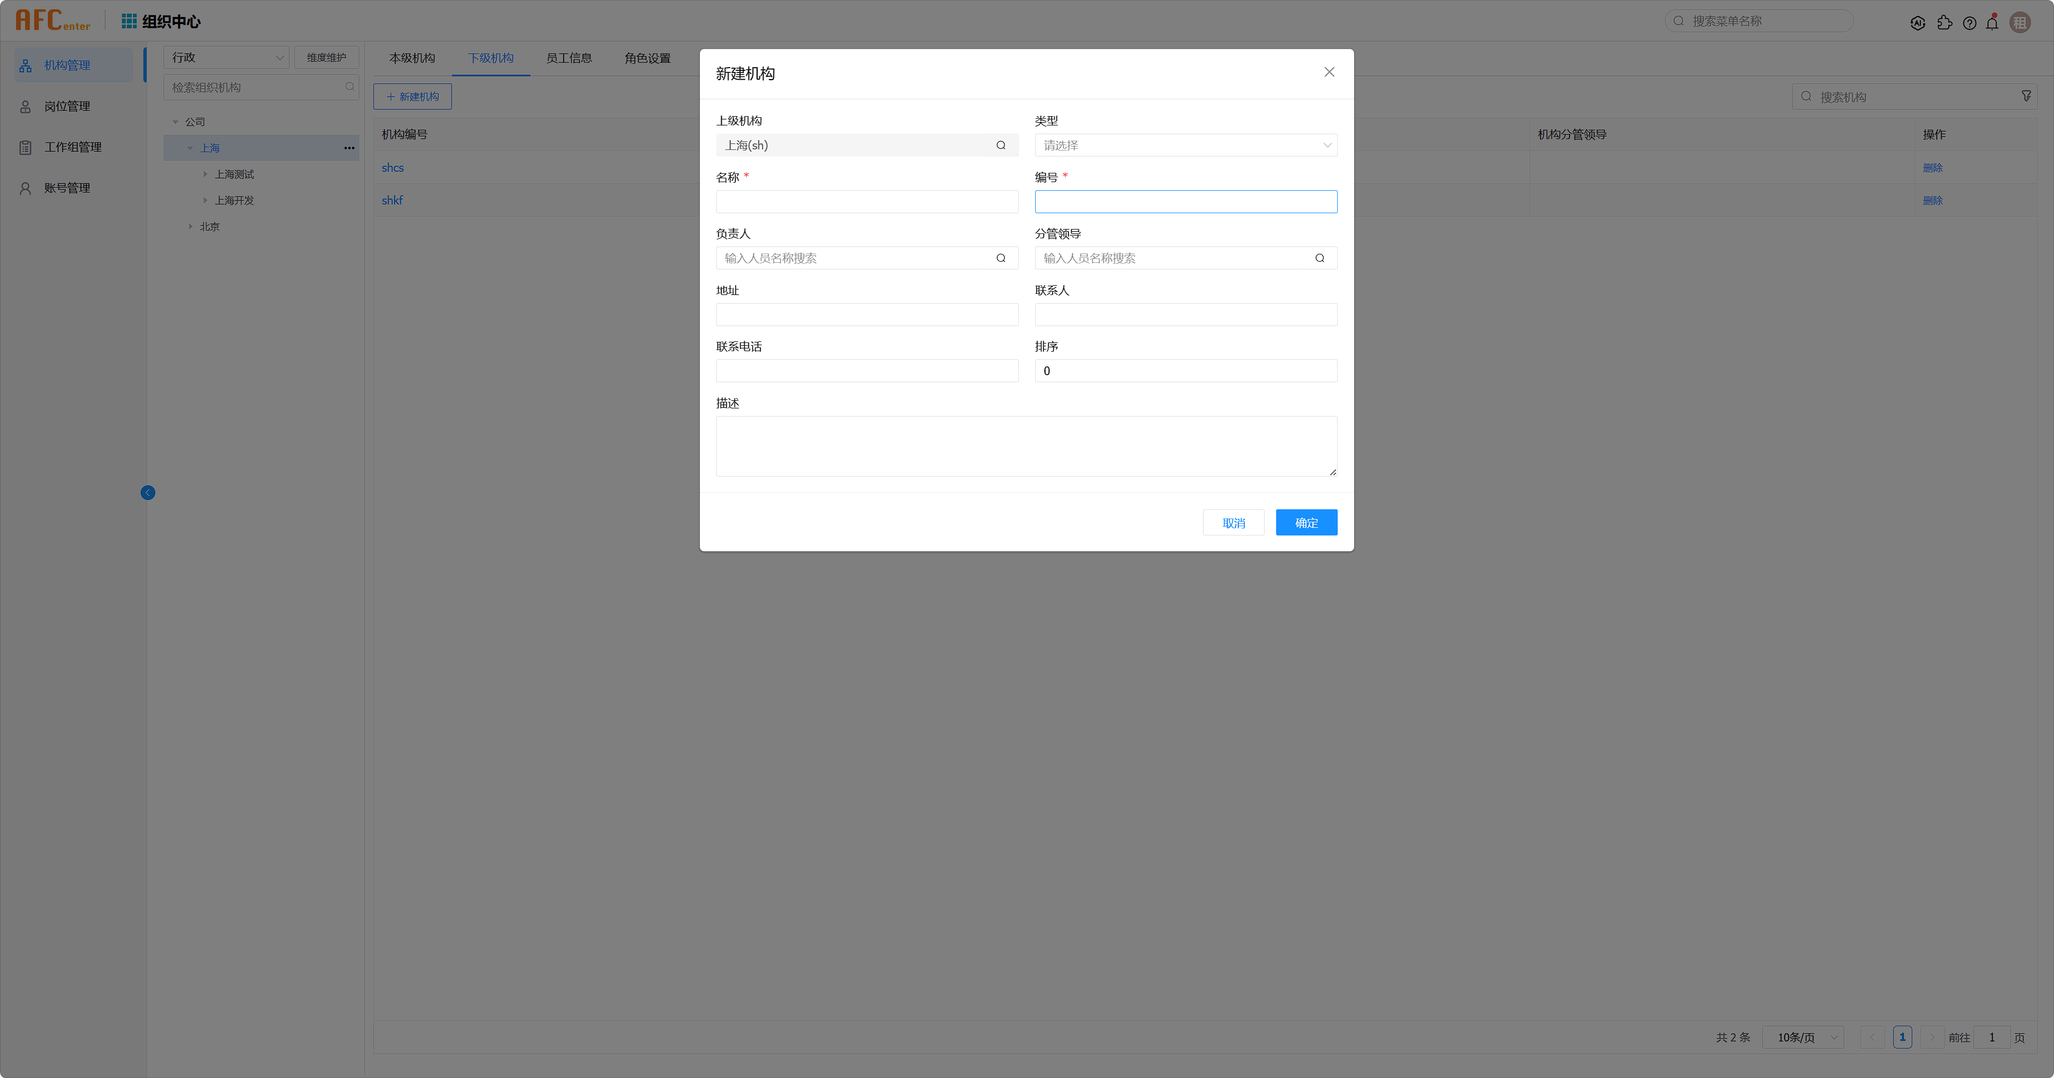
Task: Click the help question mark icon
Action: click(x=1970, y=23)
